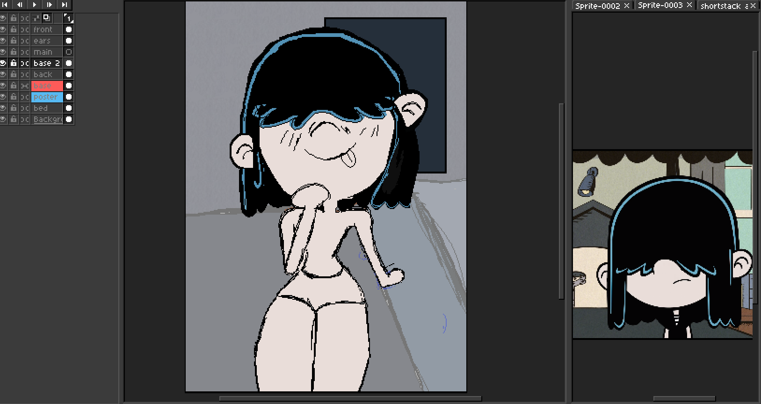Toggle continuous cels on bed layer
761x404 pixels.
(x=25, y=108)
